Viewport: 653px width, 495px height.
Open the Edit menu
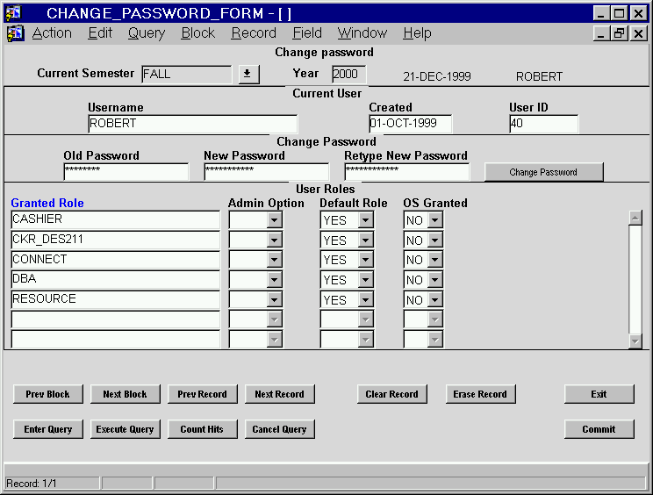[x=100, y=32]
